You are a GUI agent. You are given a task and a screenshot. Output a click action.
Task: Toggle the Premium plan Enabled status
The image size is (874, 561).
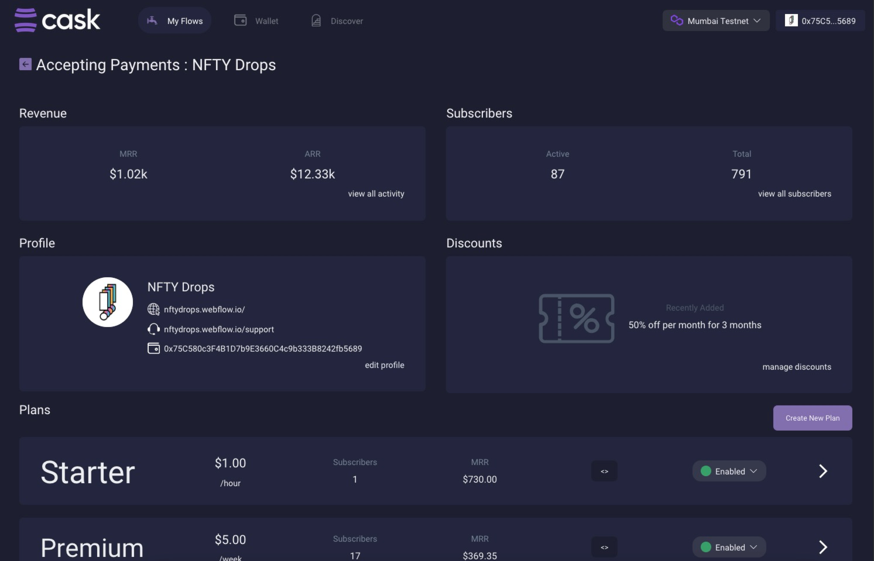tap(729, 547)
